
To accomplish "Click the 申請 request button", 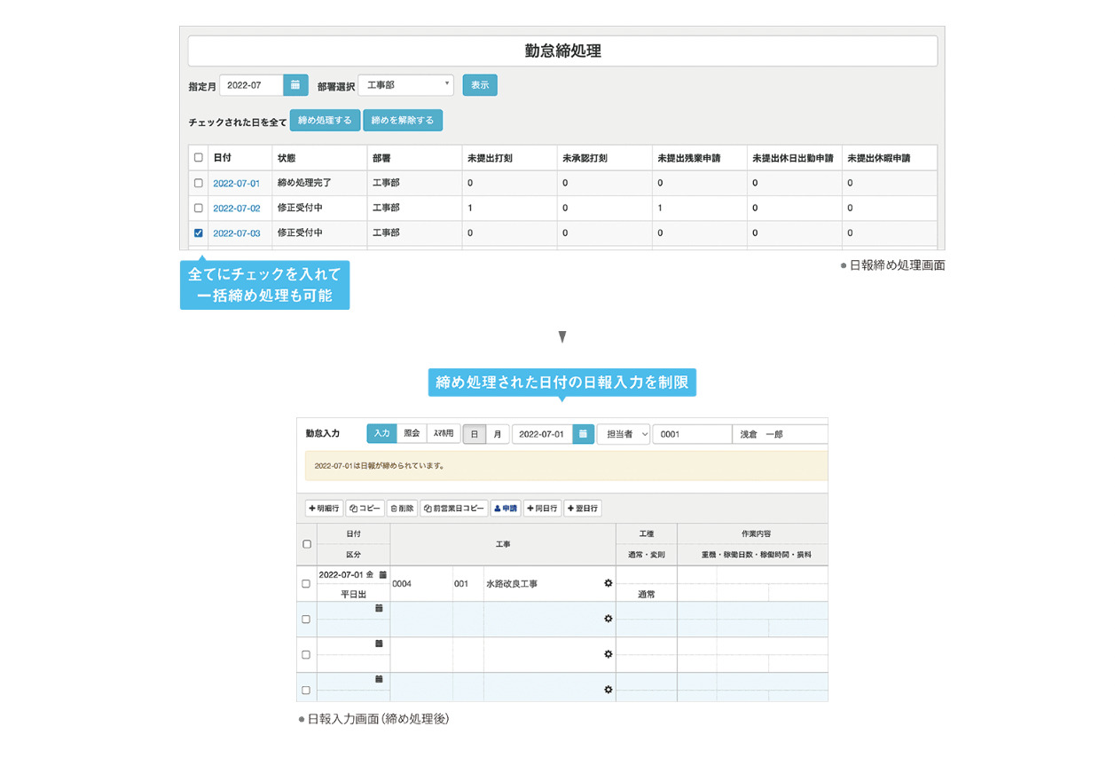I will [505, 509].
